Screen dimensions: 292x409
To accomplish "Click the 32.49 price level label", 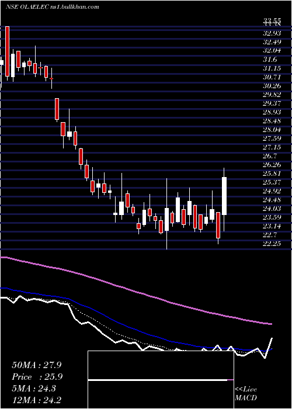I will point(272,42).
